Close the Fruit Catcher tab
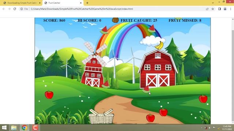This screenshot has height=131, width=234. click(x=81, y=3)
